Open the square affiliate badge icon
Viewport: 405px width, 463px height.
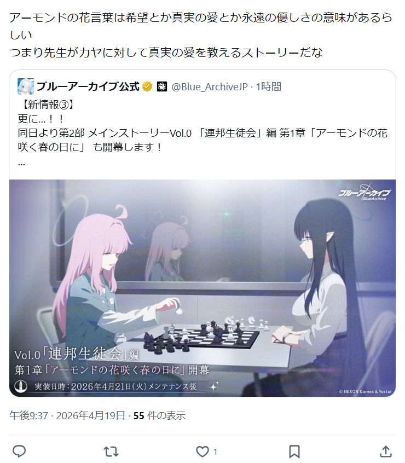[x=162, y=87]
